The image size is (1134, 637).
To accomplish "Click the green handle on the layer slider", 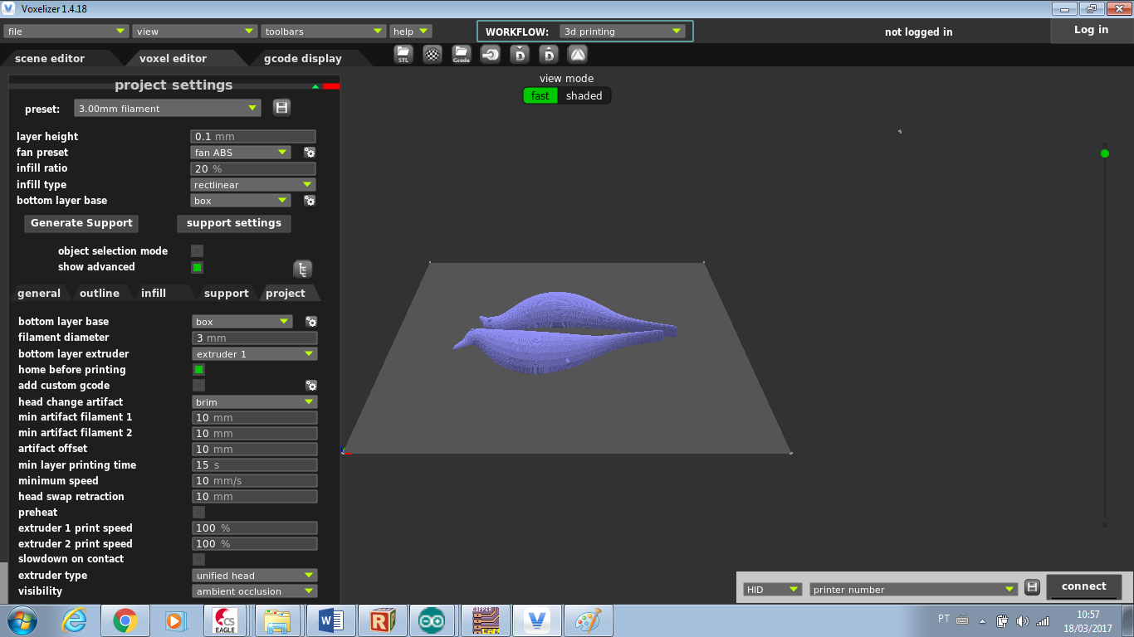I will click(x=1105, y=153).
